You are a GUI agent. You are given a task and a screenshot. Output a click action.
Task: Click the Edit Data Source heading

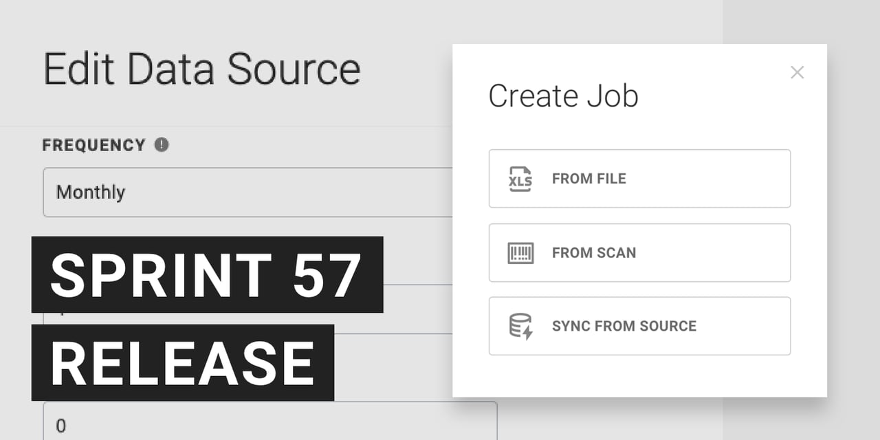coord(201,69)
